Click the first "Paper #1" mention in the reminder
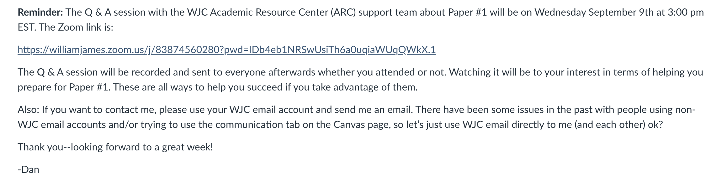This screenshot has height=181, width=727. point(468,12)
